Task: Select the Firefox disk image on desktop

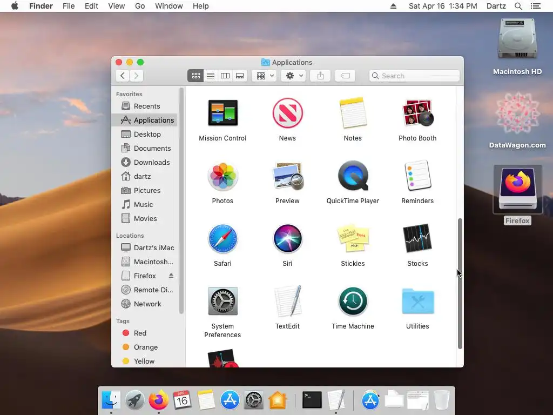Action: pyautogui.click(x=517, y=189)
